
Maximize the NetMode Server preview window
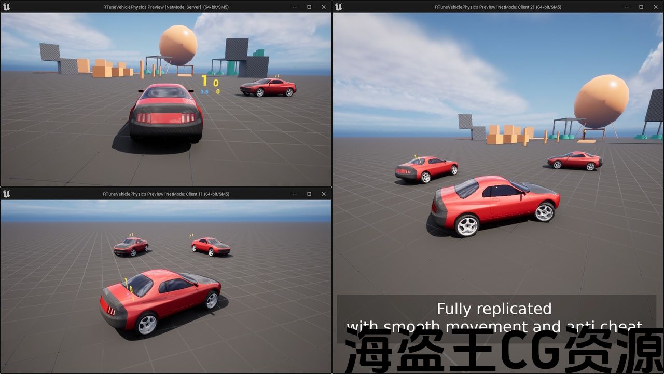click(309, 7)
